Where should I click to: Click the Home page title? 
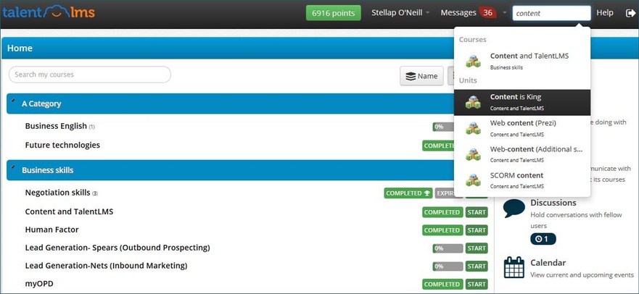[20, 48]
